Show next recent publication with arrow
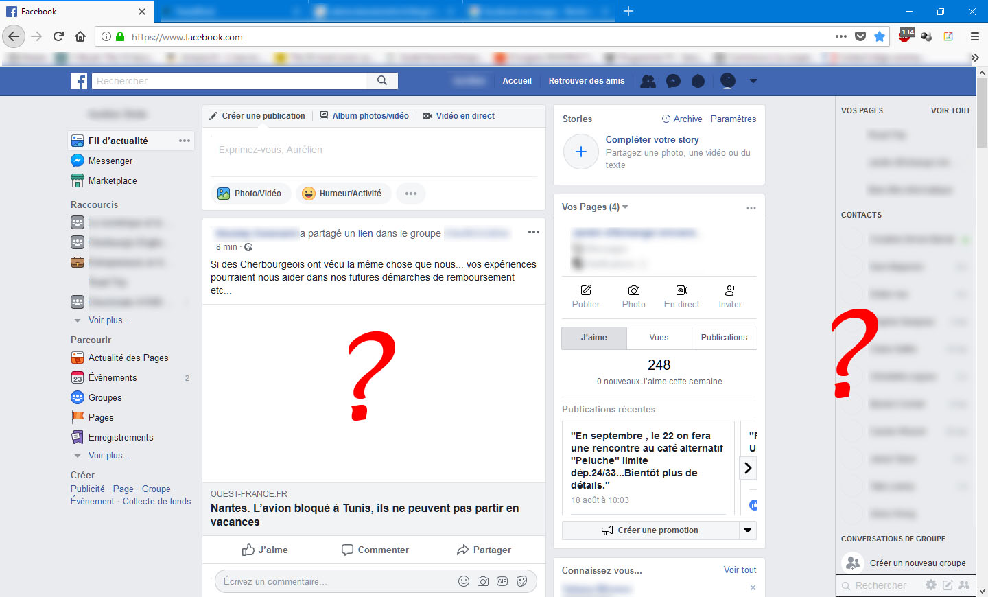The image size is (988, 597). (748, 468)
